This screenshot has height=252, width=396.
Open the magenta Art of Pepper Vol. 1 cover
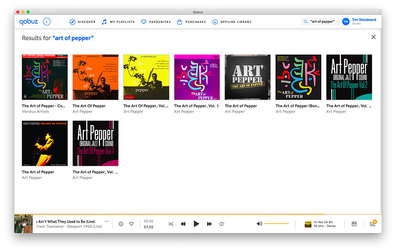[197, 77]
